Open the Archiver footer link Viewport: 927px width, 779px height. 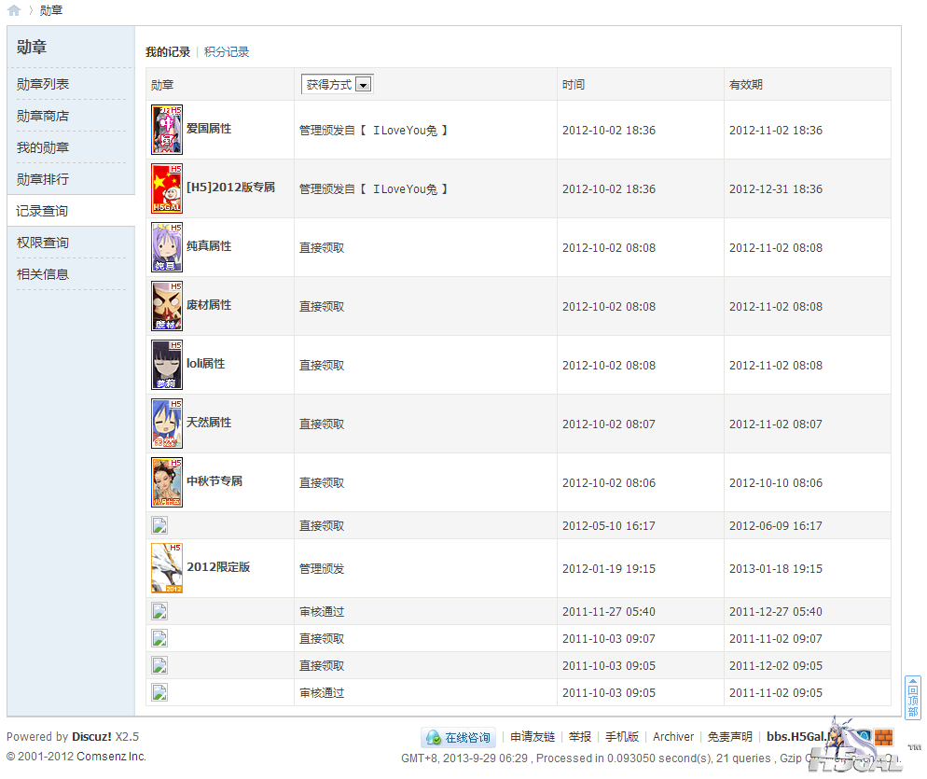[x=673, y=737]
